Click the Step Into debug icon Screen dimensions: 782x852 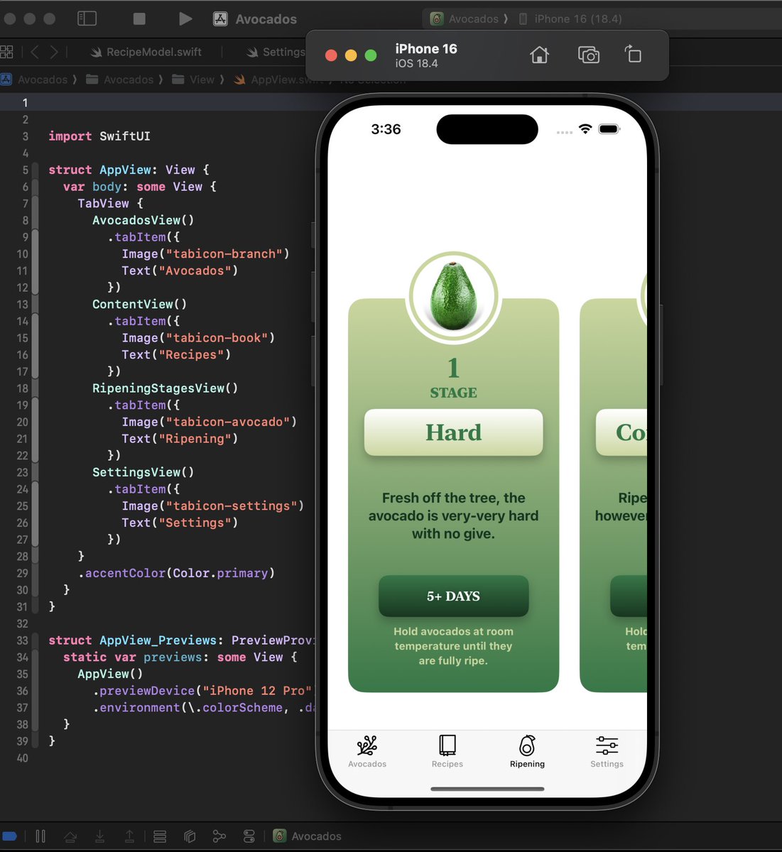point(99,836)
